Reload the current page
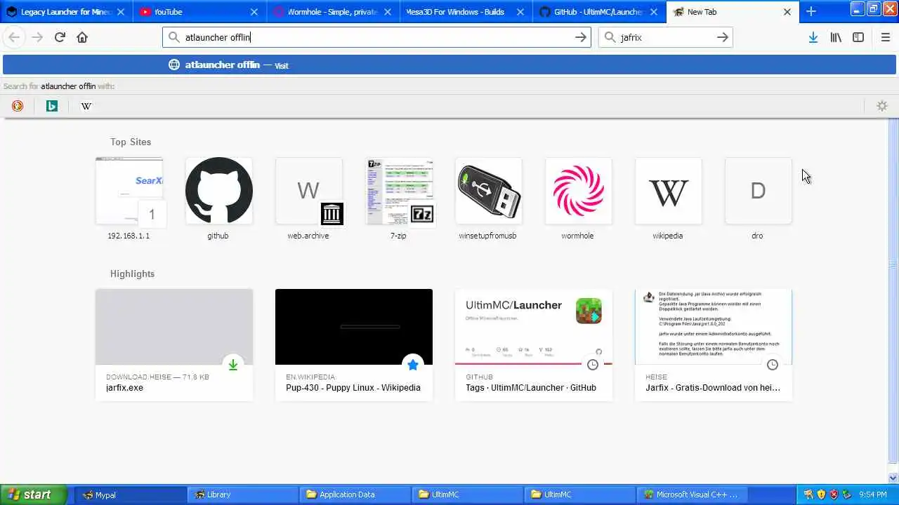Screen dimensions: 899x505 [60, 37]
